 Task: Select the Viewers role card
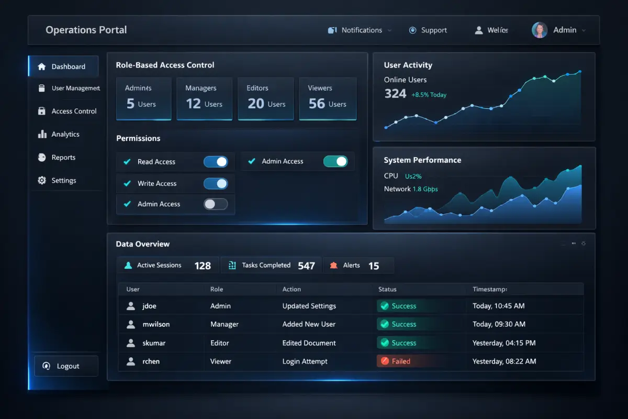[x=328, y=98]
